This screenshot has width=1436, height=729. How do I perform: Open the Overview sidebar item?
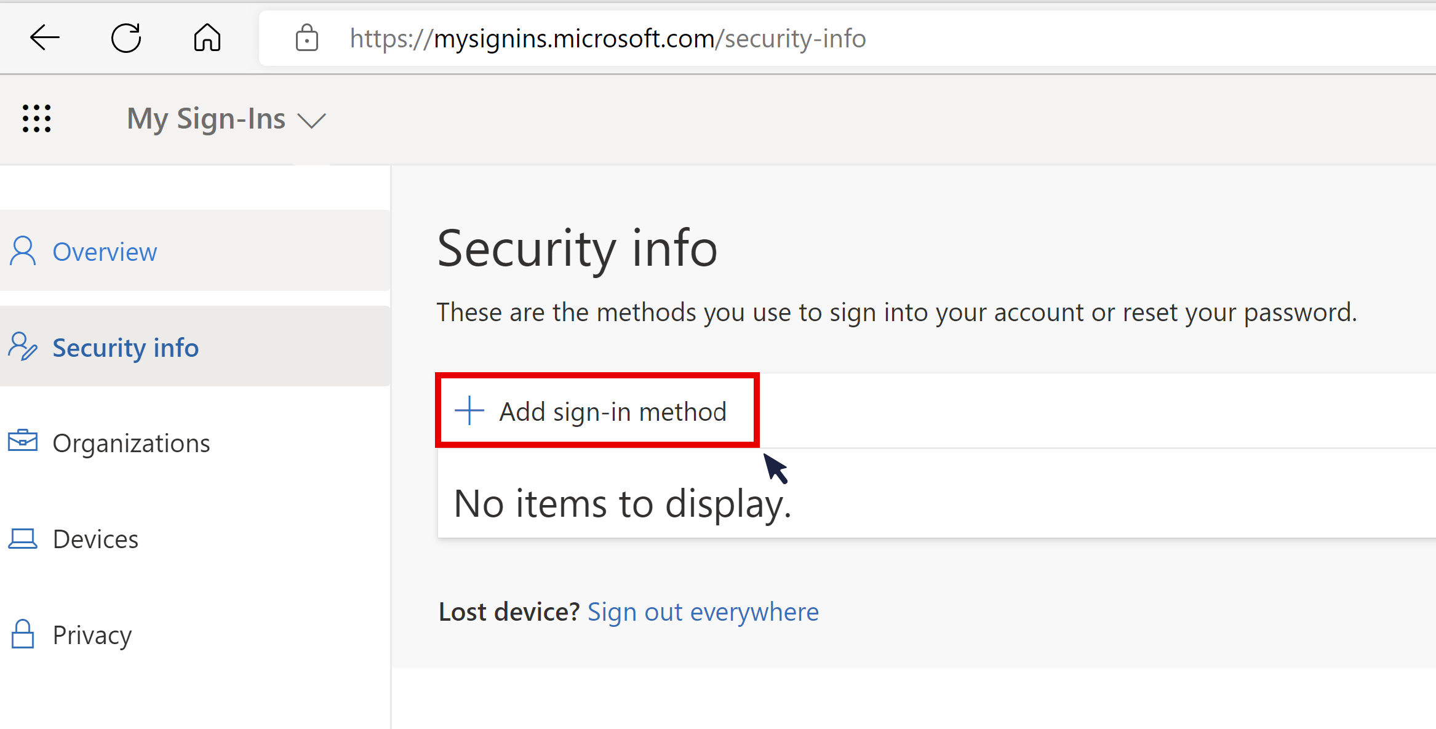coord(195,250)
